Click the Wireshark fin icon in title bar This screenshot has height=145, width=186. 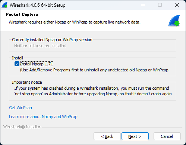(4, 5)
